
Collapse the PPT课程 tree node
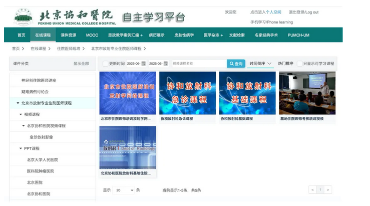[x=21, y=148]
